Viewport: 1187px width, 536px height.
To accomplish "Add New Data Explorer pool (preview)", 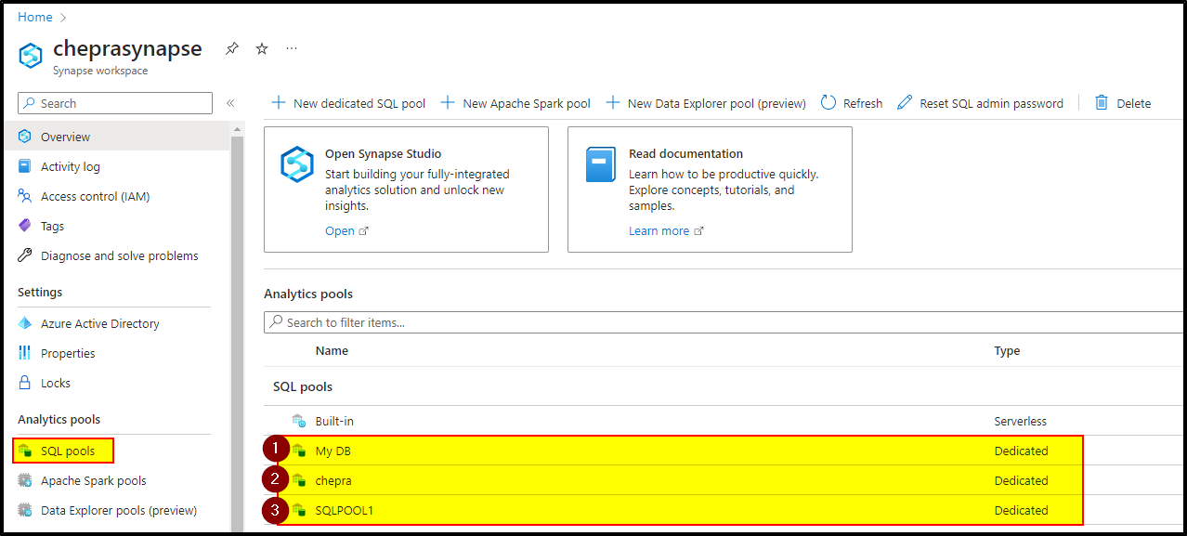I will [706, 103].
